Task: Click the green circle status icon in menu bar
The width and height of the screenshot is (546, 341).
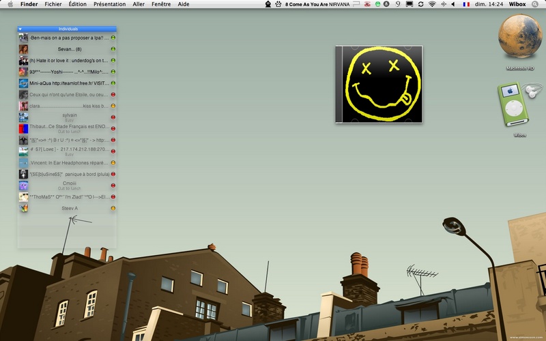Action: [377, 4]
